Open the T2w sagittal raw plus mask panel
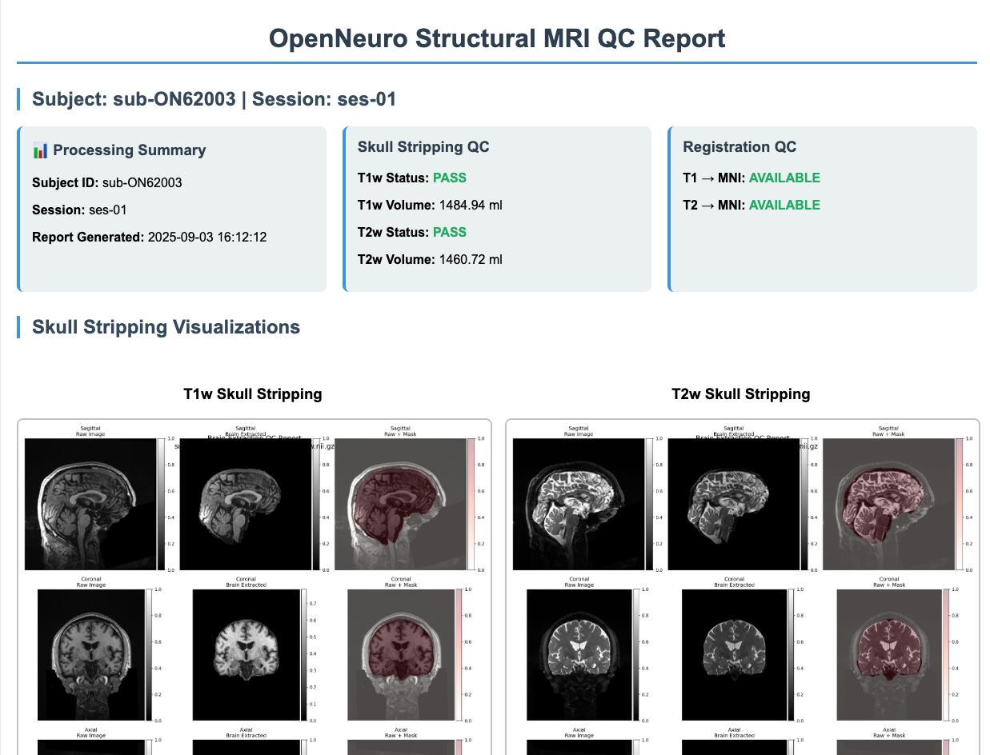This screenshot has width=990, height=755. click(x=888, y=504)
